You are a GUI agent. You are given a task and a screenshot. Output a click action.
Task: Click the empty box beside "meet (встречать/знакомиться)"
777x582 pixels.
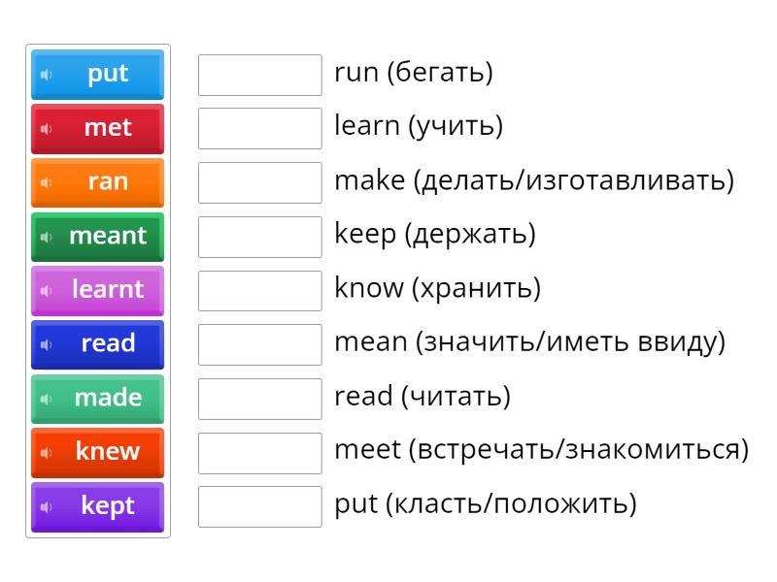[258, 451]
